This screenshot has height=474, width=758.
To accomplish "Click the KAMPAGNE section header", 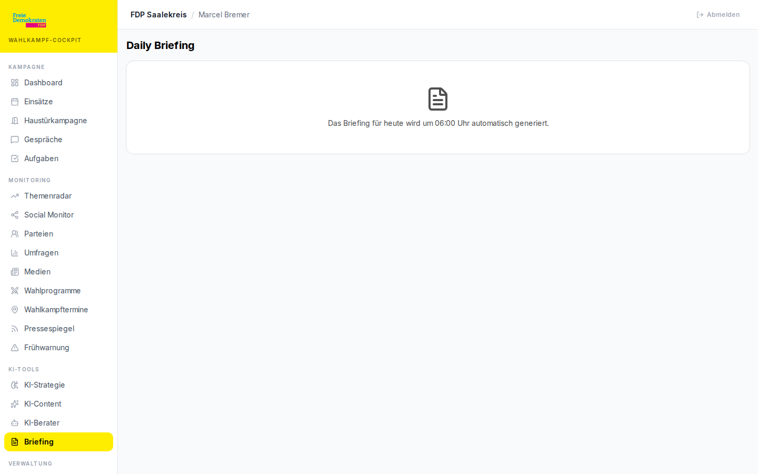I will (x=26, y=67).
